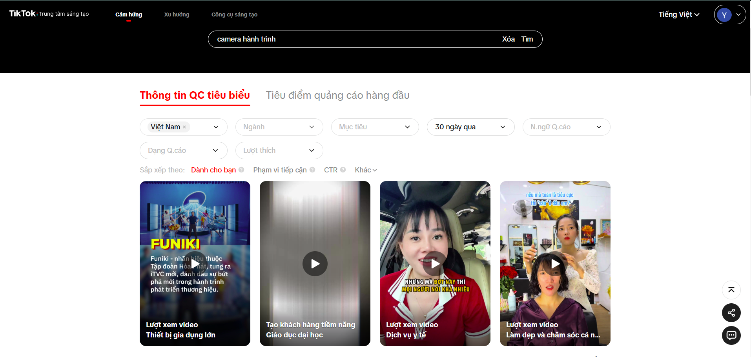
Task: Click the Tìm search button
Action: tap(527, 39)
